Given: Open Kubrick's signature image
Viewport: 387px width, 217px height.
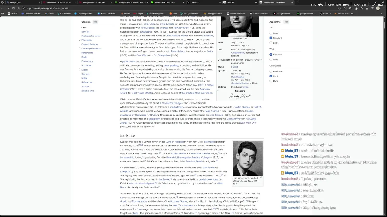Looking at the screenshot, I should tap(240, 96).
